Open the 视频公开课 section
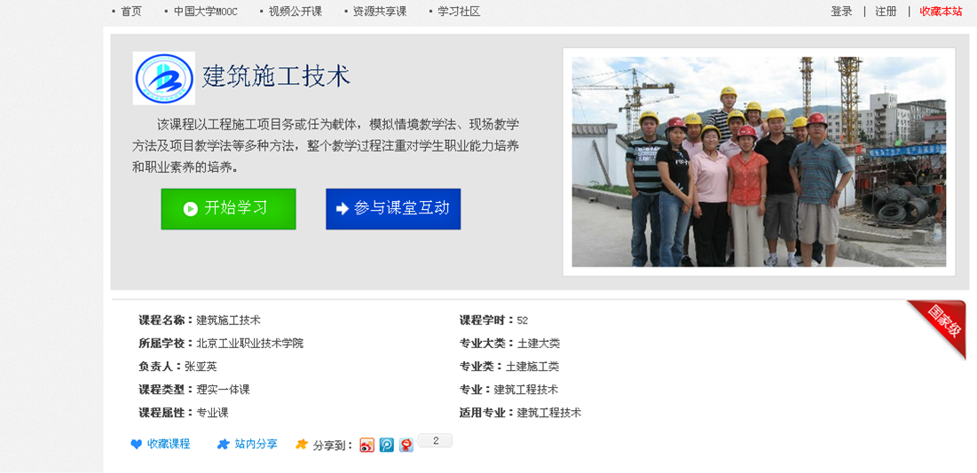The height and width of the screenshot is (473, 977). [295, 12]
